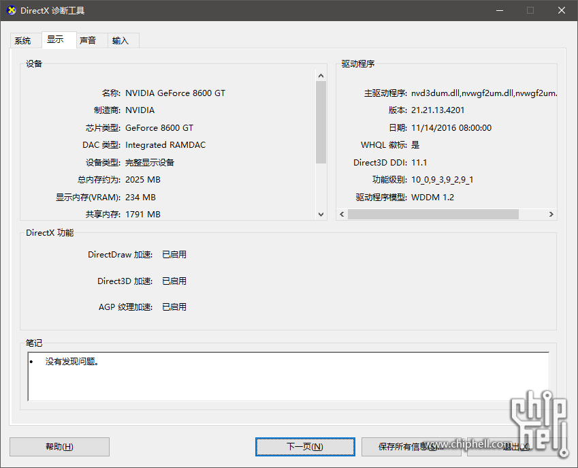Click the WDDM 1.2 driver model value

(432, 198)
